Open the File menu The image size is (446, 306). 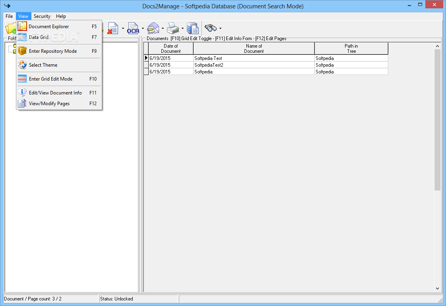click(10, 16)
